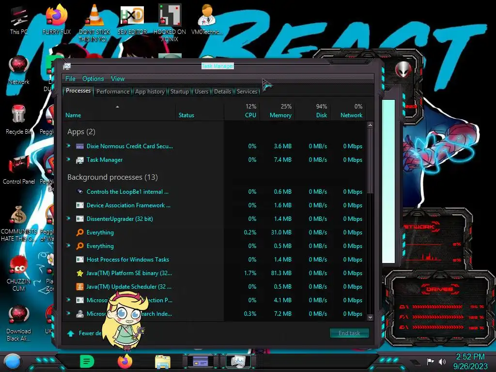Click the process list scroll-up arrow
496x372 pixels.
pyautogui.click(x=370, y=125)
